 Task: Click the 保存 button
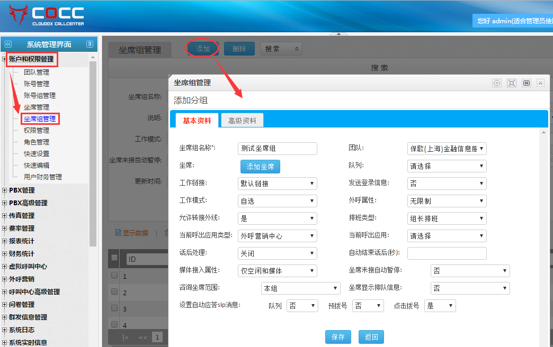coord(337,337)
